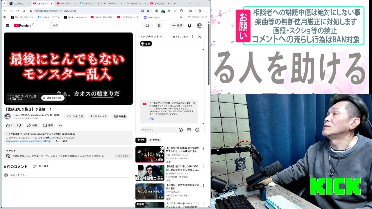
Task: Switch to the 上野ななち tab
Action: click(160, 3)
